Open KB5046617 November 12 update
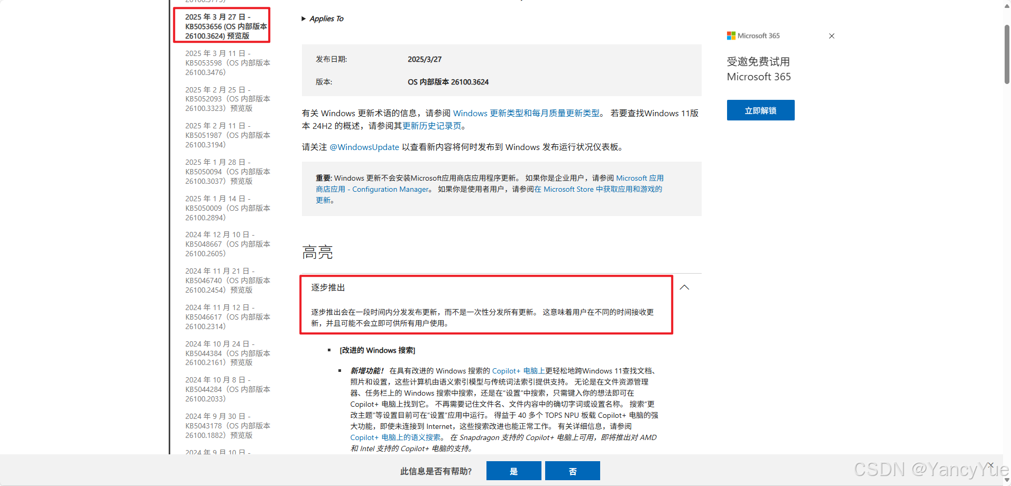 [227, 317]
